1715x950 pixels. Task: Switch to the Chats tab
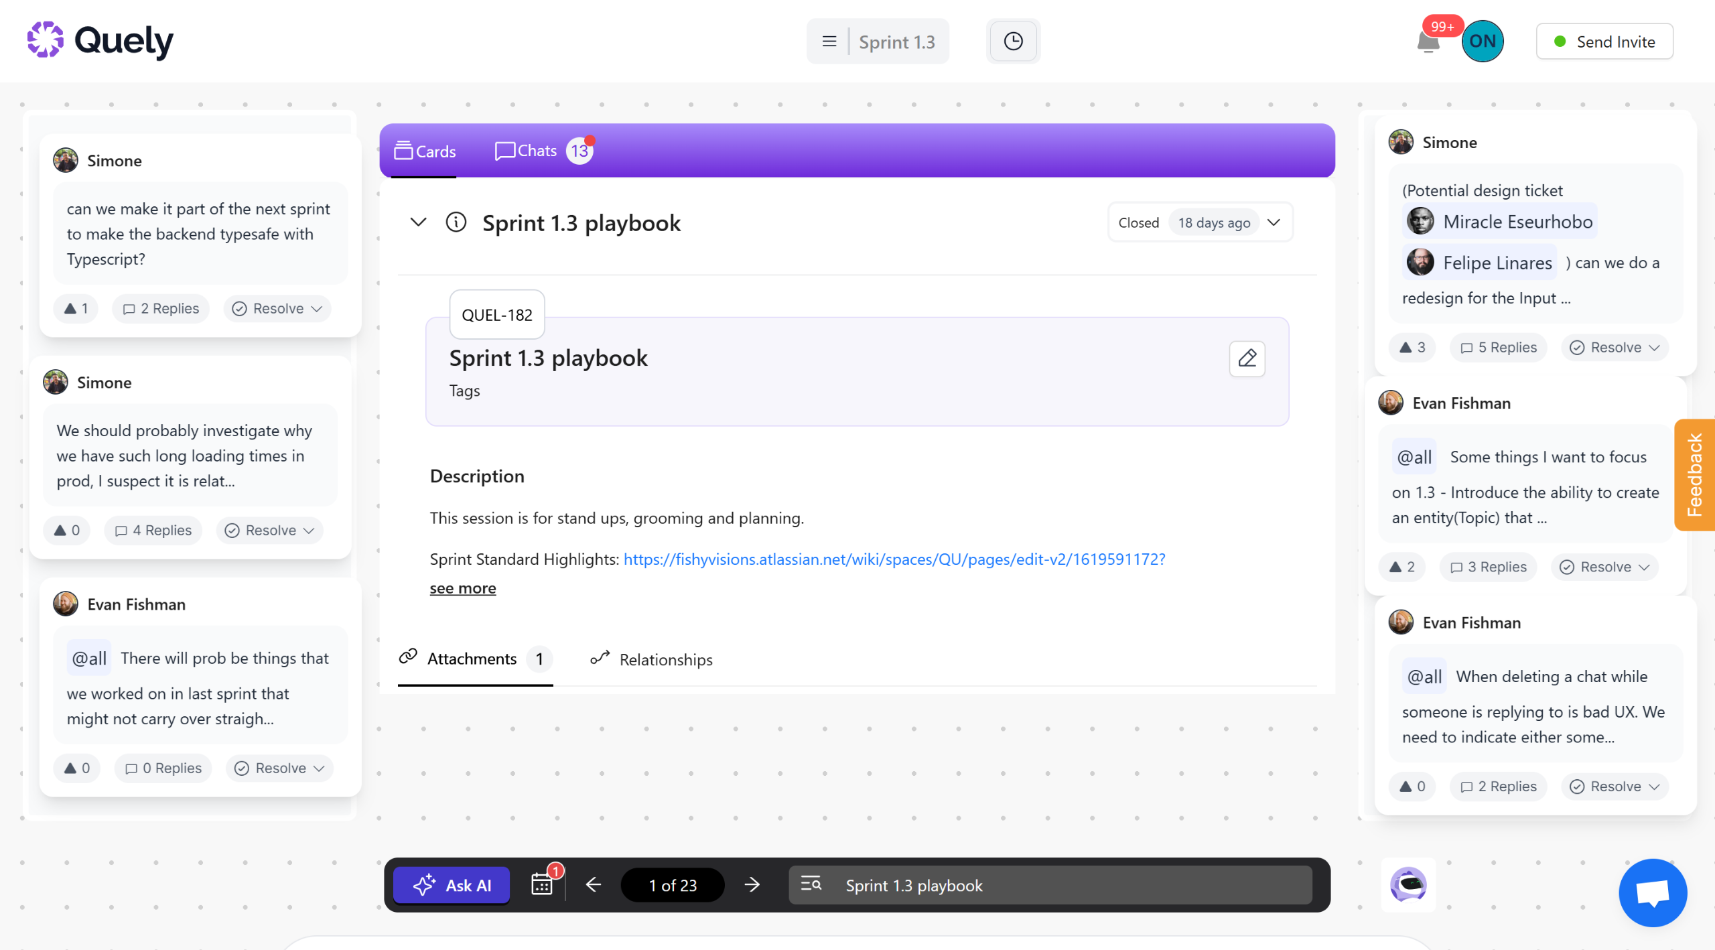click(537, 151)
